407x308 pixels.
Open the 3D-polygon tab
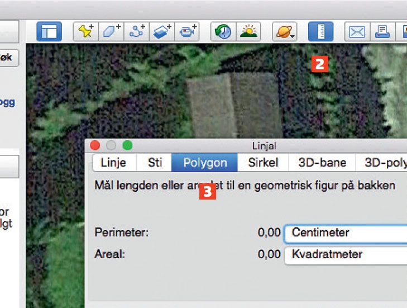coord(381,163)
